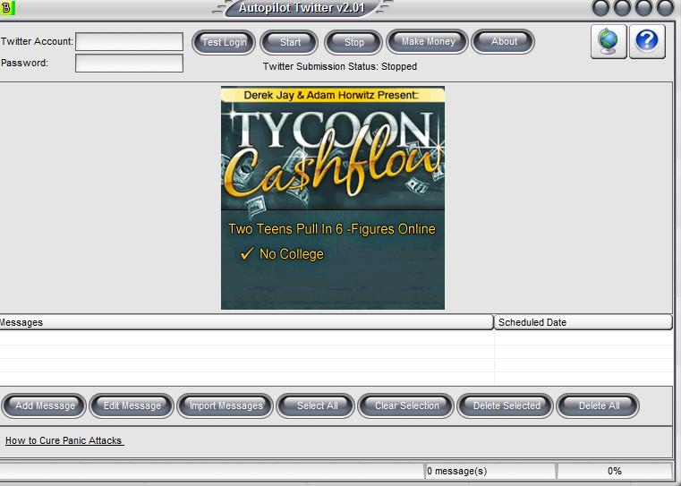Viewport: 681px width, 486px height.
Task: Import Messages from file
Action: click(x=226, y=405)
